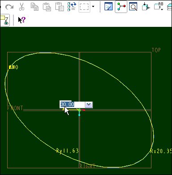Select the Ry11.63 dimension label

67,151
